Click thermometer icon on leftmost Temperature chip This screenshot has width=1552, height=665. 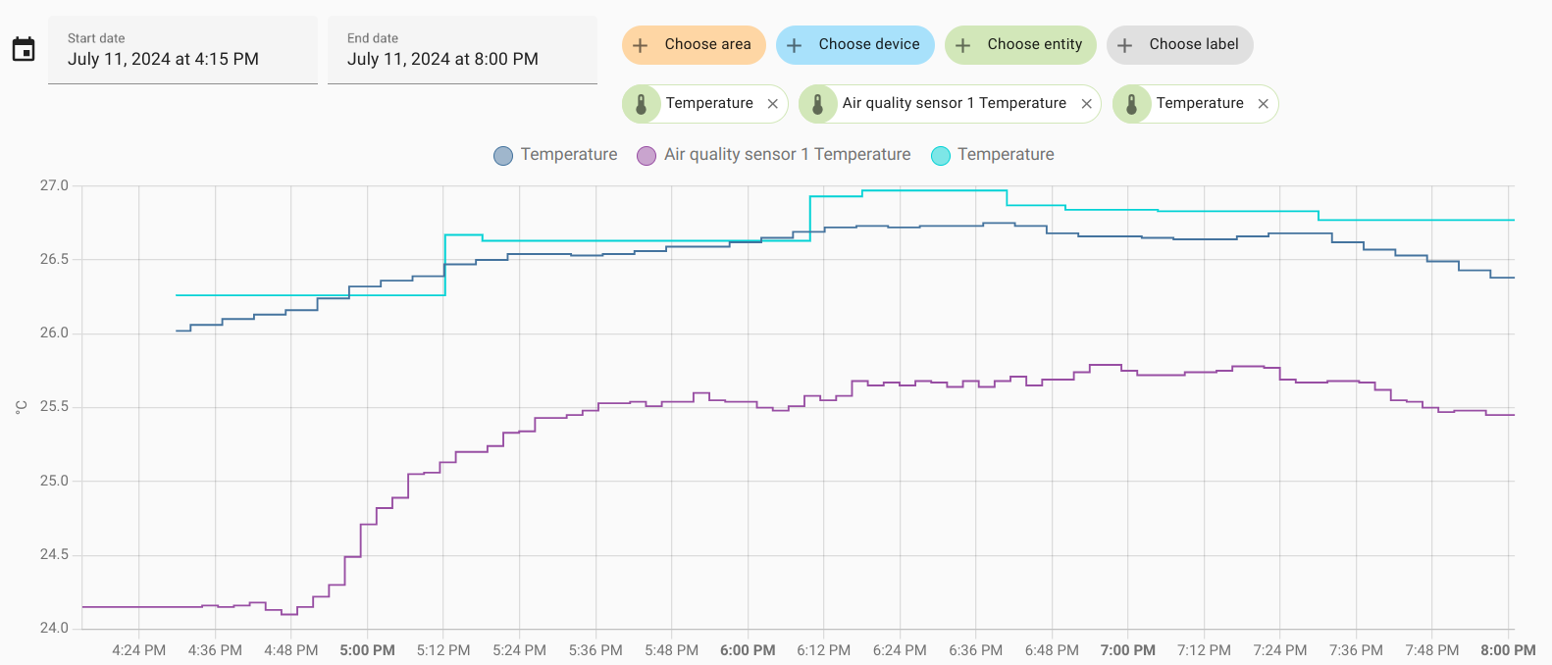[x=642, y=104]
